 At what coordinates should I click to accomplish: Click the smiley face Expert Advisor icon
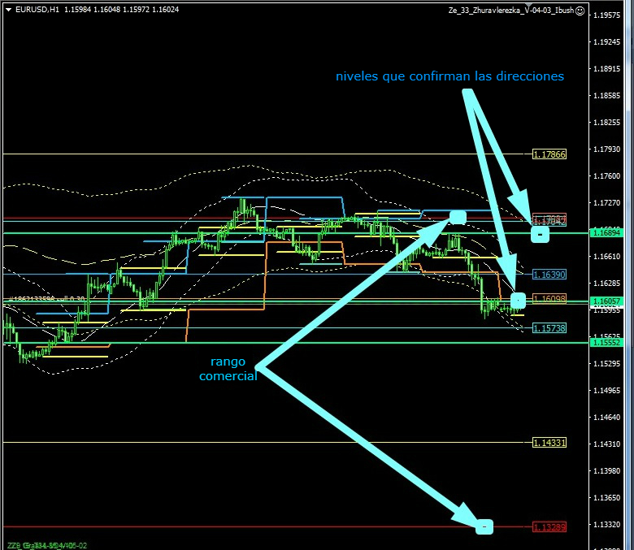tap(580, 10)
